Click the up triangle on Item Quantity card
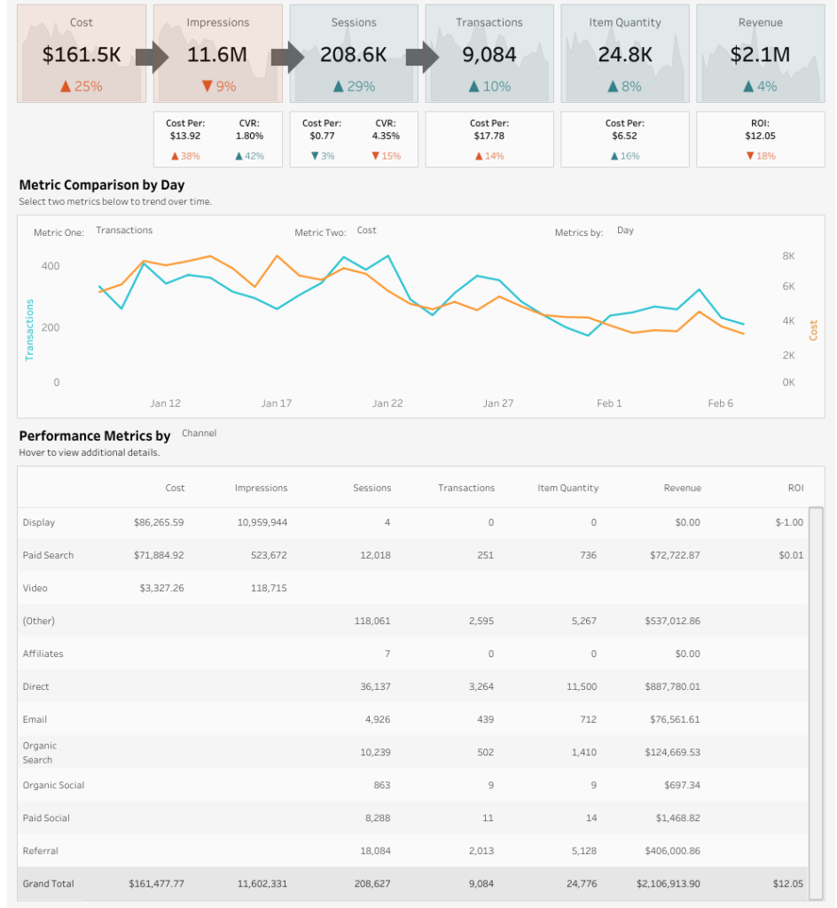 [x=612, y=87]
